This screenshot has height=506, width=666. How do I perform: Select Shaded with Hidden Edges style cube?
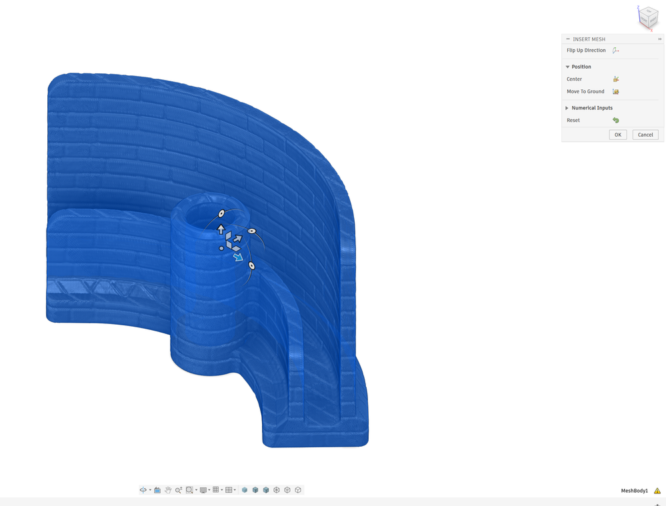coord(255,490)
